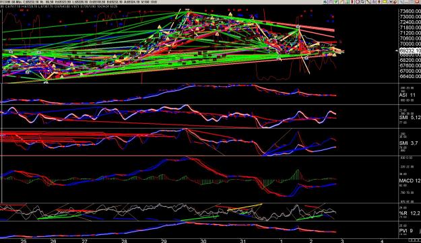Click date label 27 on time axis
The width and height of the screenshot is (421, 243).
tap(85, 241)
